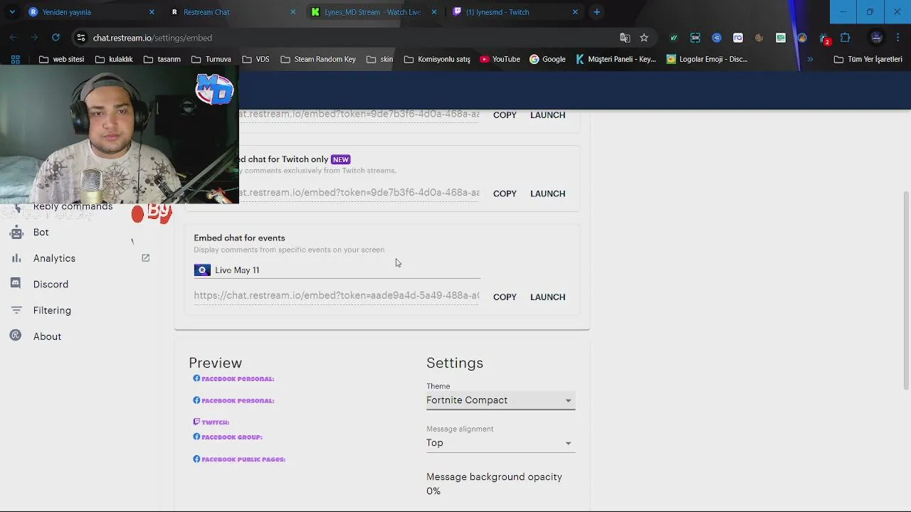Click the Discord logo icon in sidebar

pos(16,284)
